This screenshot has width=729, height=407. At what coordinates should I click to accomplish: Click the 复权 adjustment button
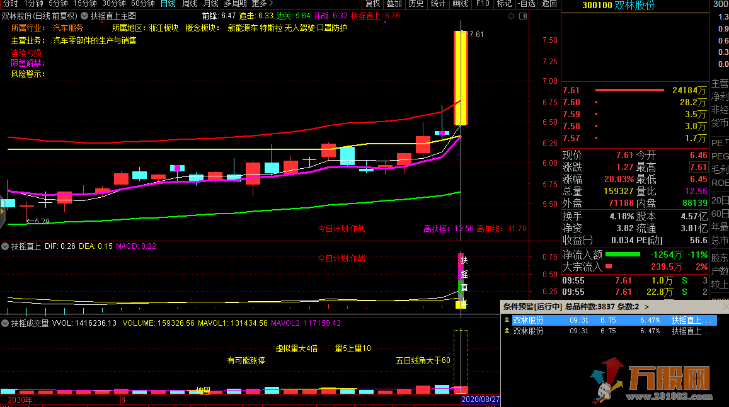click(x=372, y=4)
